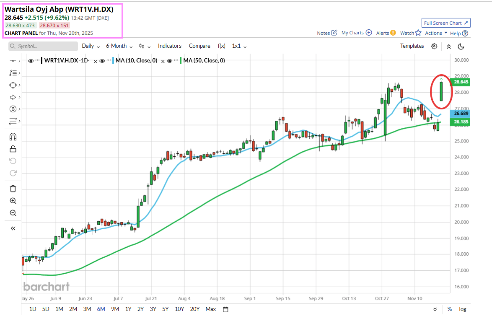Collapse the left drawing toolbar

tap(13, 228)
